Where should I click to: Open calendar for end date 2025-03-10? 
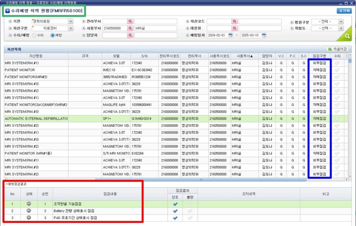(264, 35)
